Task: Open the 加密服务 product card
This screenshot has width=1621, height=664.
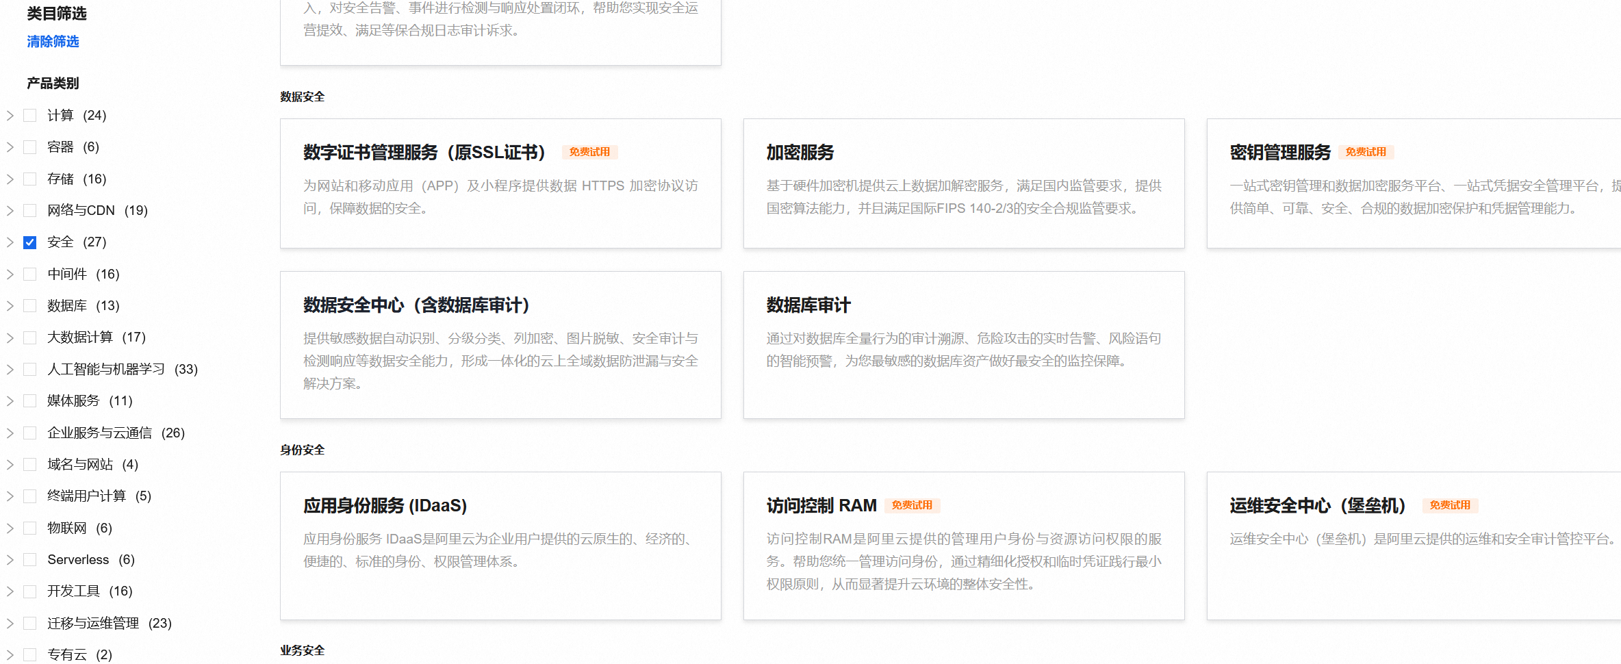Action: pyautogui.click(x=800, y=152)
